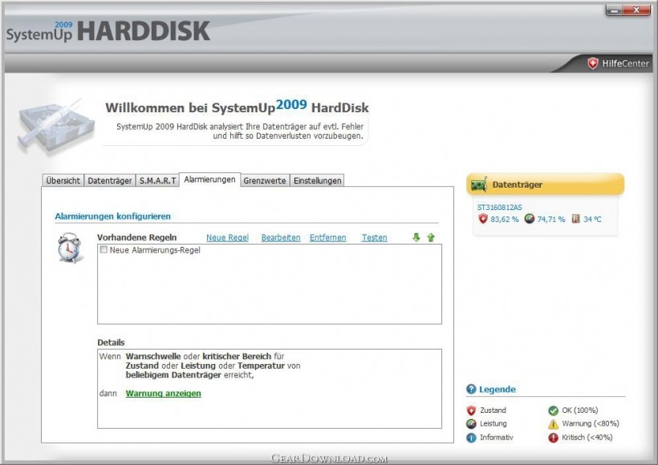The width and height of the screenshot is (658, 465).
Task: Click the Leistung gauge icon beside 74,71 %
Action: (x=530, y=219)
